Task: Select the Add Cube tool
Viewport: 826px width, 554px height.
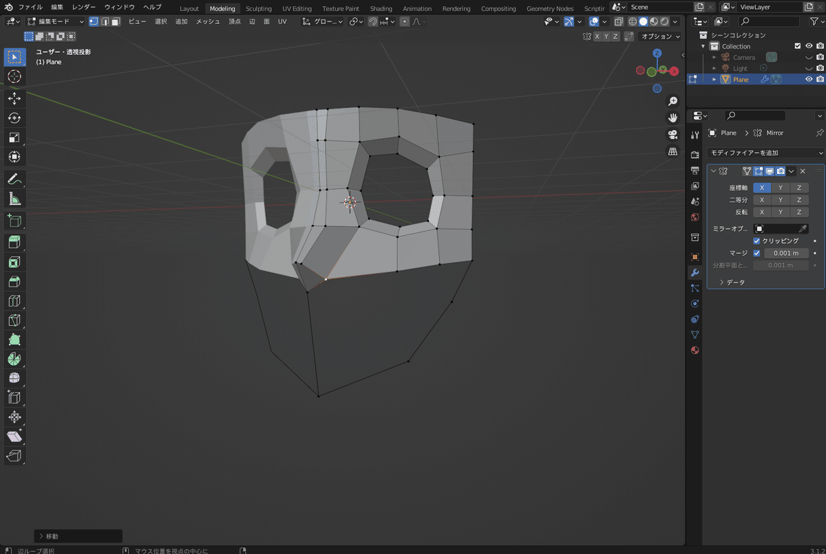Action: point(14,221)
